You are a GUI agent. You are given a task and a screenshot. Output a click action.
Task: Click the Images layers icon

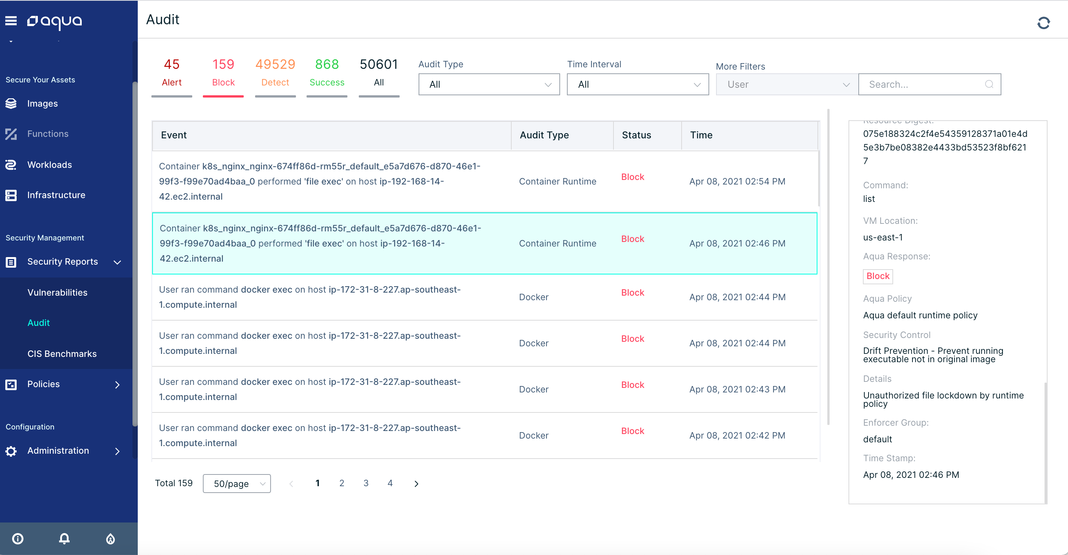(11, 104)
